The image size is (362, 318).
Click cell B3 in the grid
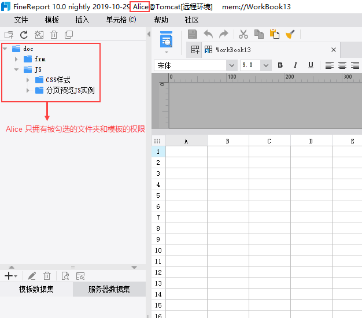(x=228, y=173)
